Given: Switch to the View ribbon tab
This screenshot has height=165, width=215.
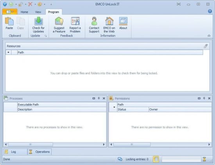Looking at the screenshot, I should click(38, 12).
